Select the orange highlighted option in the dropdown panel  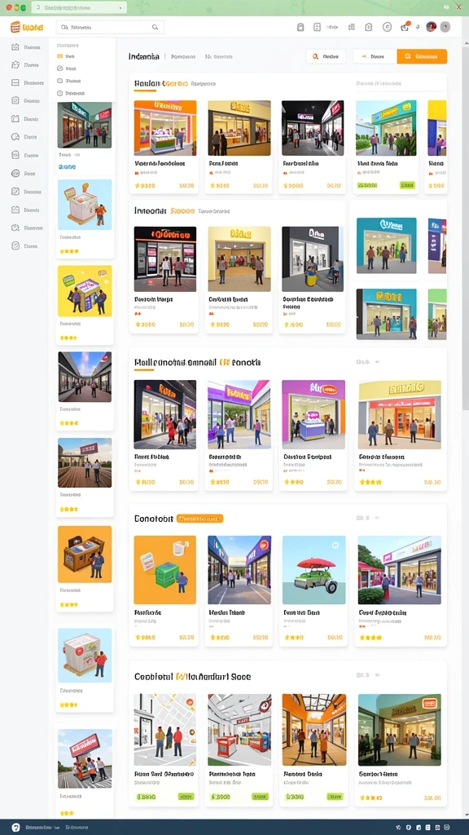pos(65,56)
